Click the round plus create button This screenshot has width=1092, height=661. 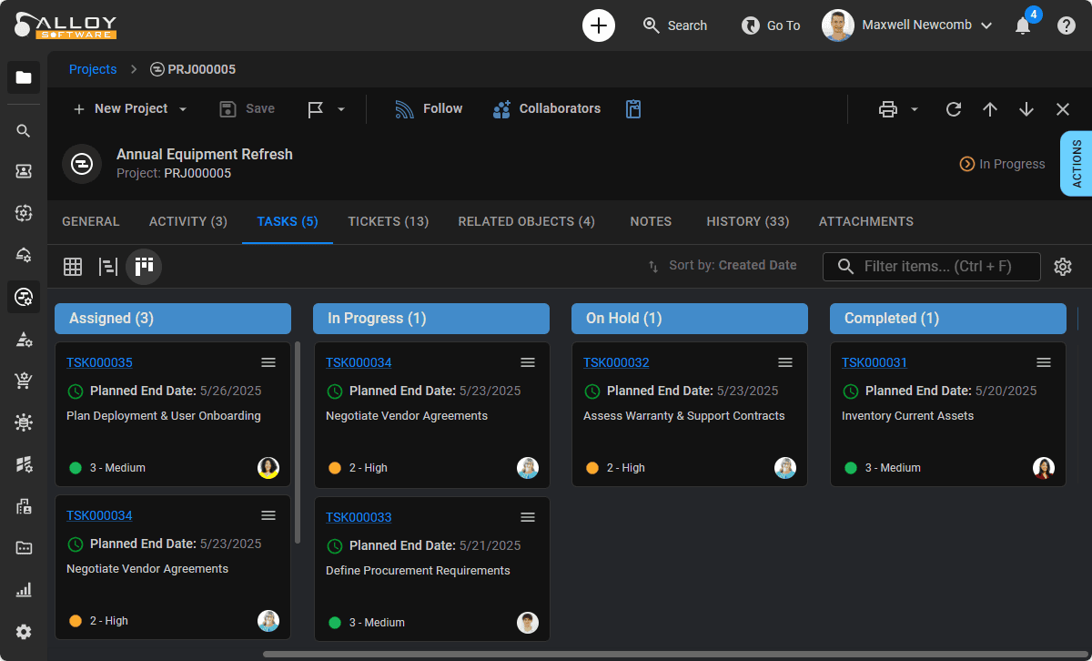[599, 25]
